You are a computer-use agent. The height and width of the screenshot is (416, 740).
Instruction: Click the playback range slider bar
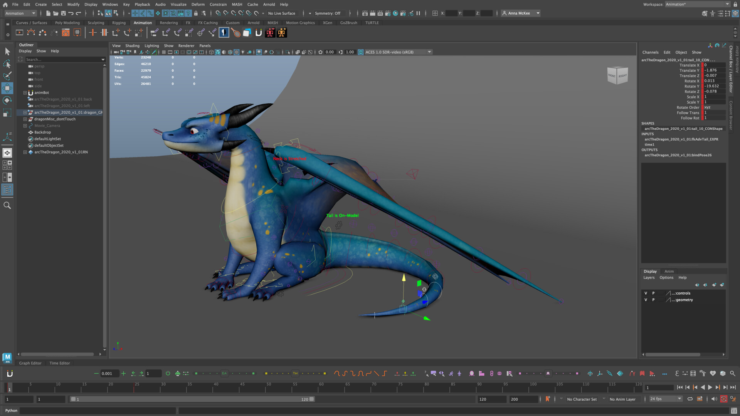pyautogui.click(x=192, y=399)
